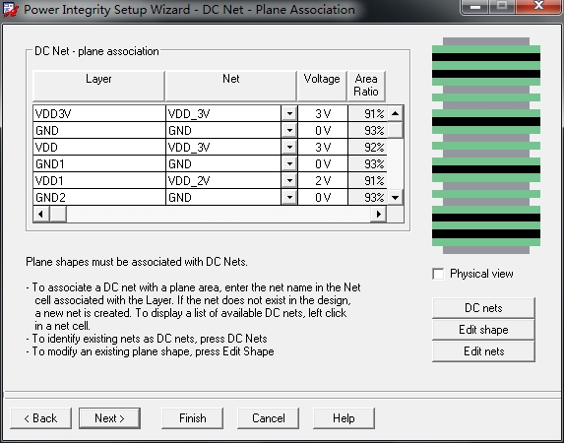
Task: Proceed with the Next button
Action: (x=109, y=418)
